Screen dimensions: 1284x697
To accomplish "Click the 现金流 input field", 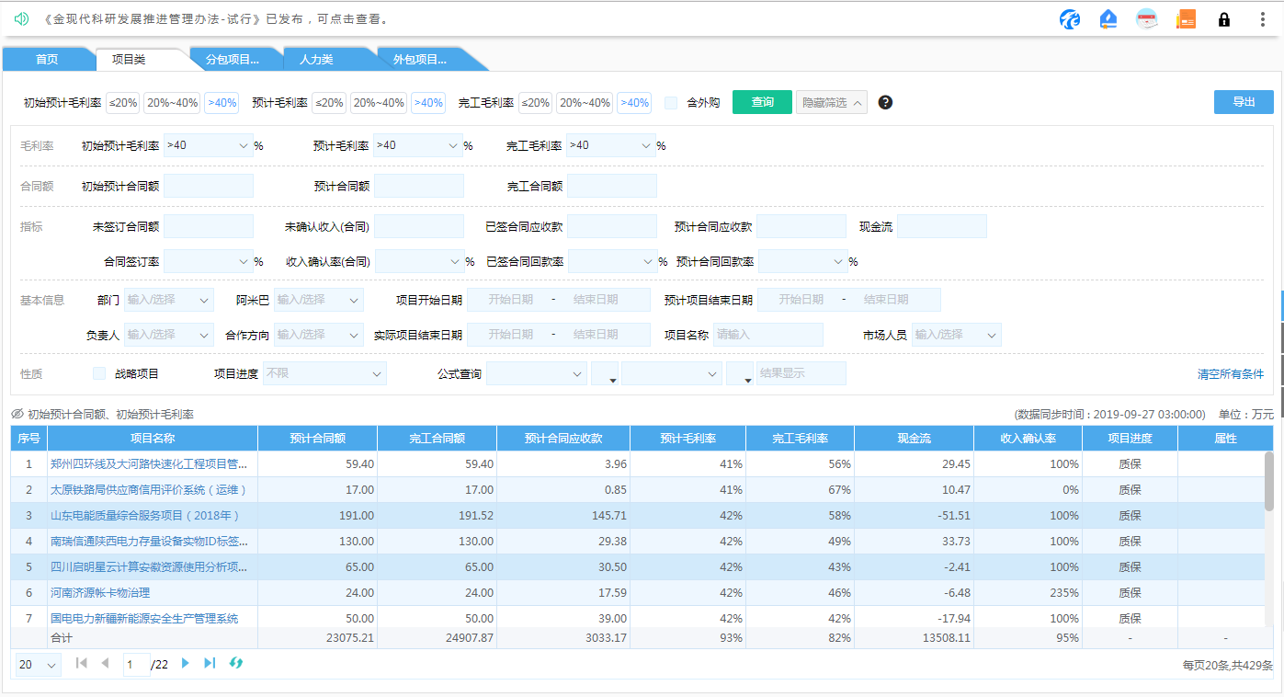I will click(941, 226).
